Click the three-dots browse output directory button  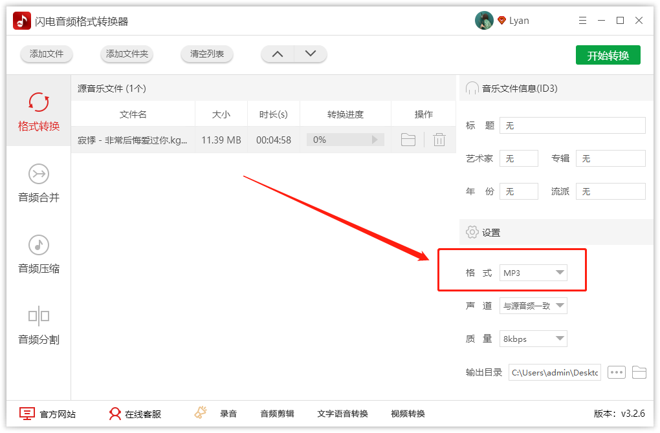(x=617, y=372)
